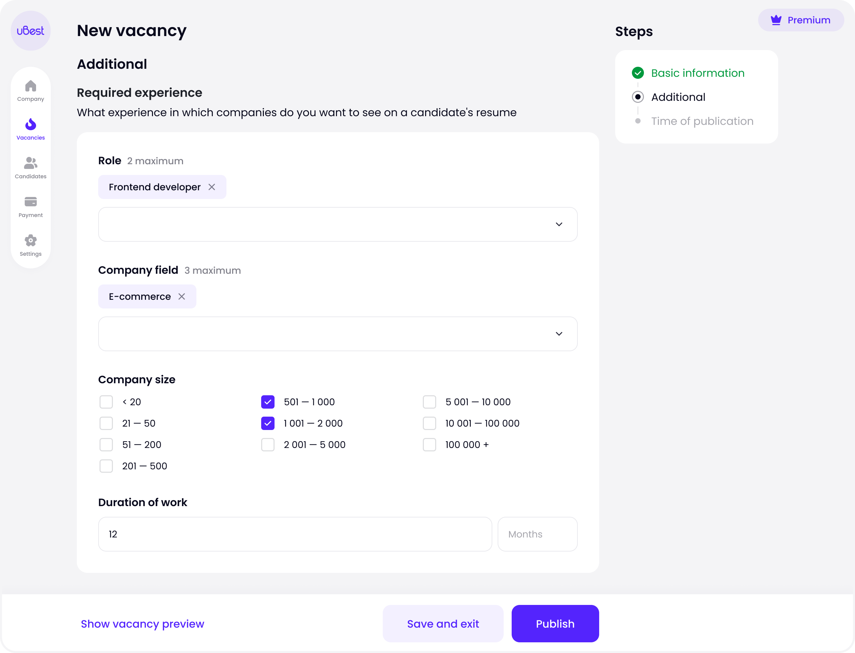This screenshot has width=855, height=653.
Task: Remove the E-commerce tag
Action: 182,296
